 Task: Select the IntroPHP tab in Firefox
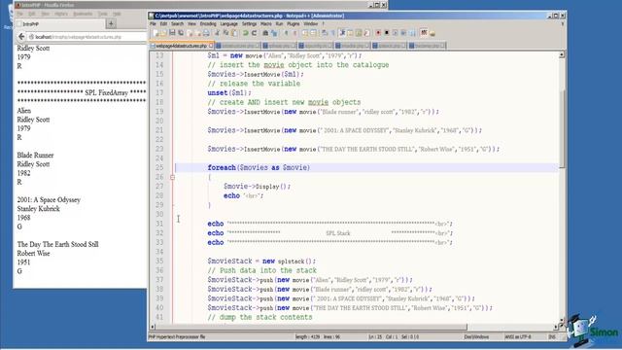click(x=59, y=23)
